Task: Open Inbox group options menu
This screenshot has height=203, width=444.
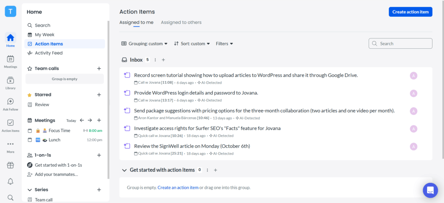Action: [x=155, y=60]
